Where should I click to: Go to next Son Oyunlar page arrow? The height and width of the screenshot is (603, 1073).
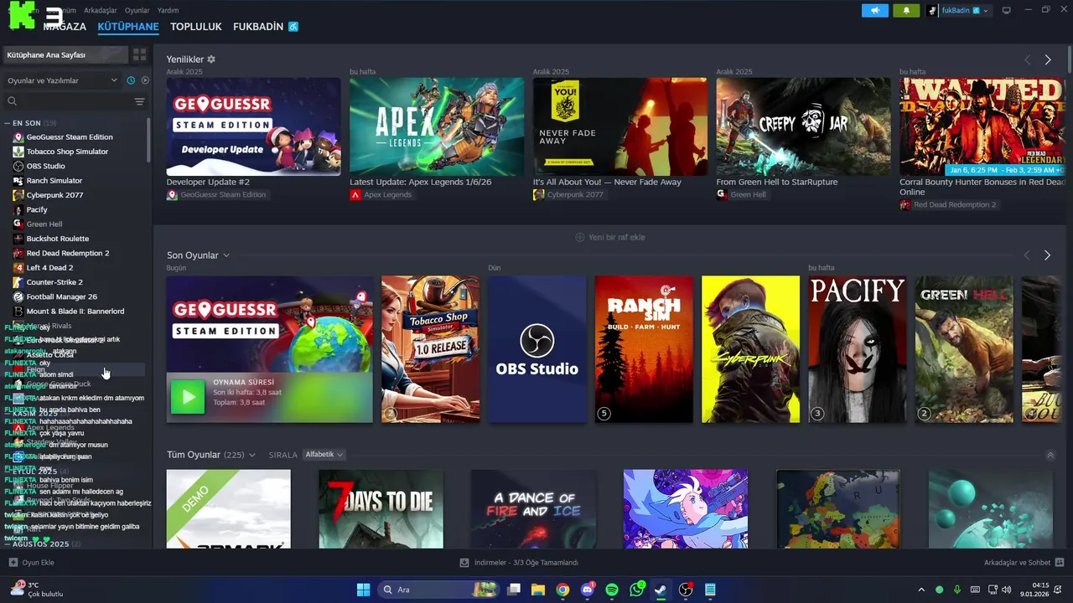(1047, 255)
